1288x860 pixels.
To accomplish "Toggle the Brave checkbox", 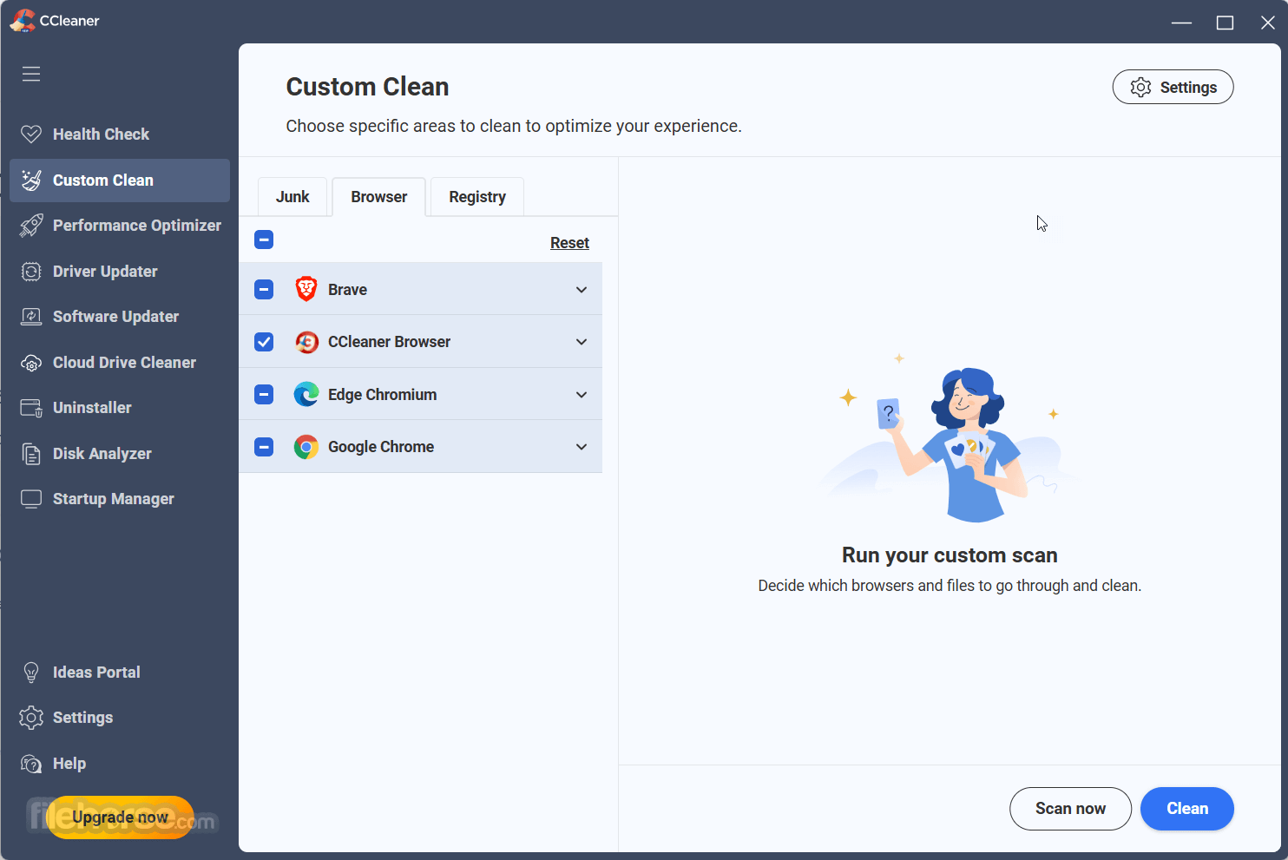I will (264, 289).
